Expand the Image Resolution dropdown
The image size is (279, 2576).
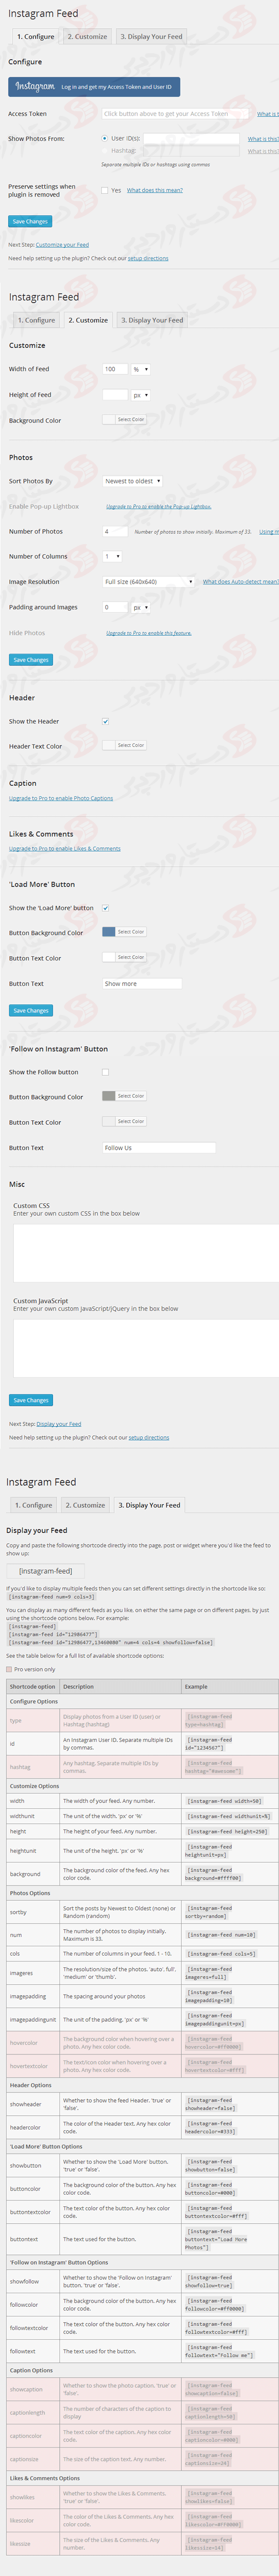coord(148,581)
